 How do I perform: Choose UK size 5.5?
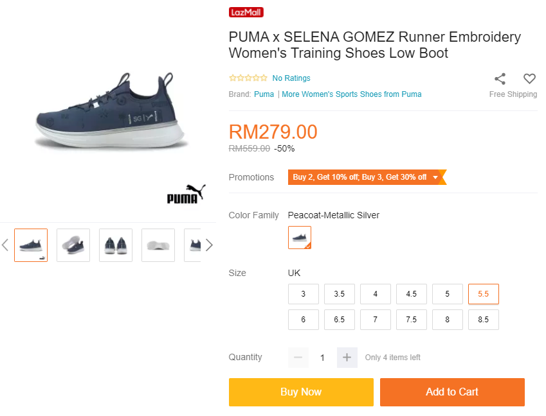coord(483,294)
